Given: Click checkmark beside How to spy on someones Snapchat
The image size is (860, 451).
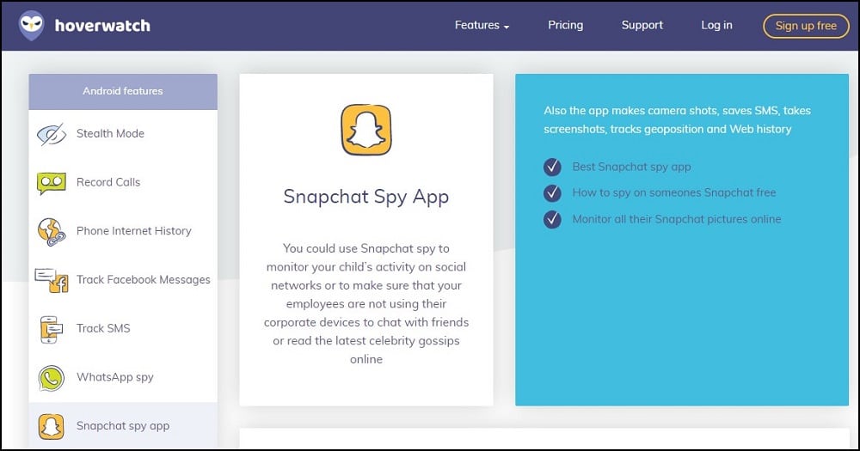Looking at the screenshot, I should click(x=552, y=193).
